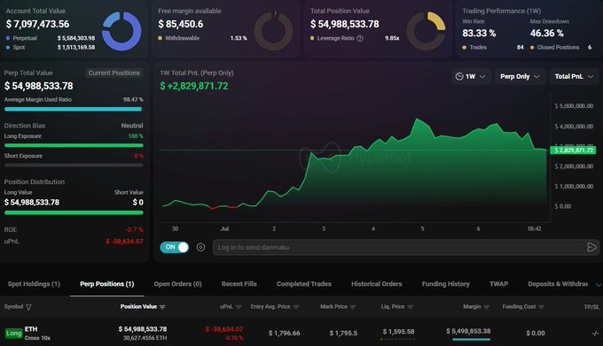
Task: Click the Account Total Value $7,097,473.56
Action: pos(37,24)
